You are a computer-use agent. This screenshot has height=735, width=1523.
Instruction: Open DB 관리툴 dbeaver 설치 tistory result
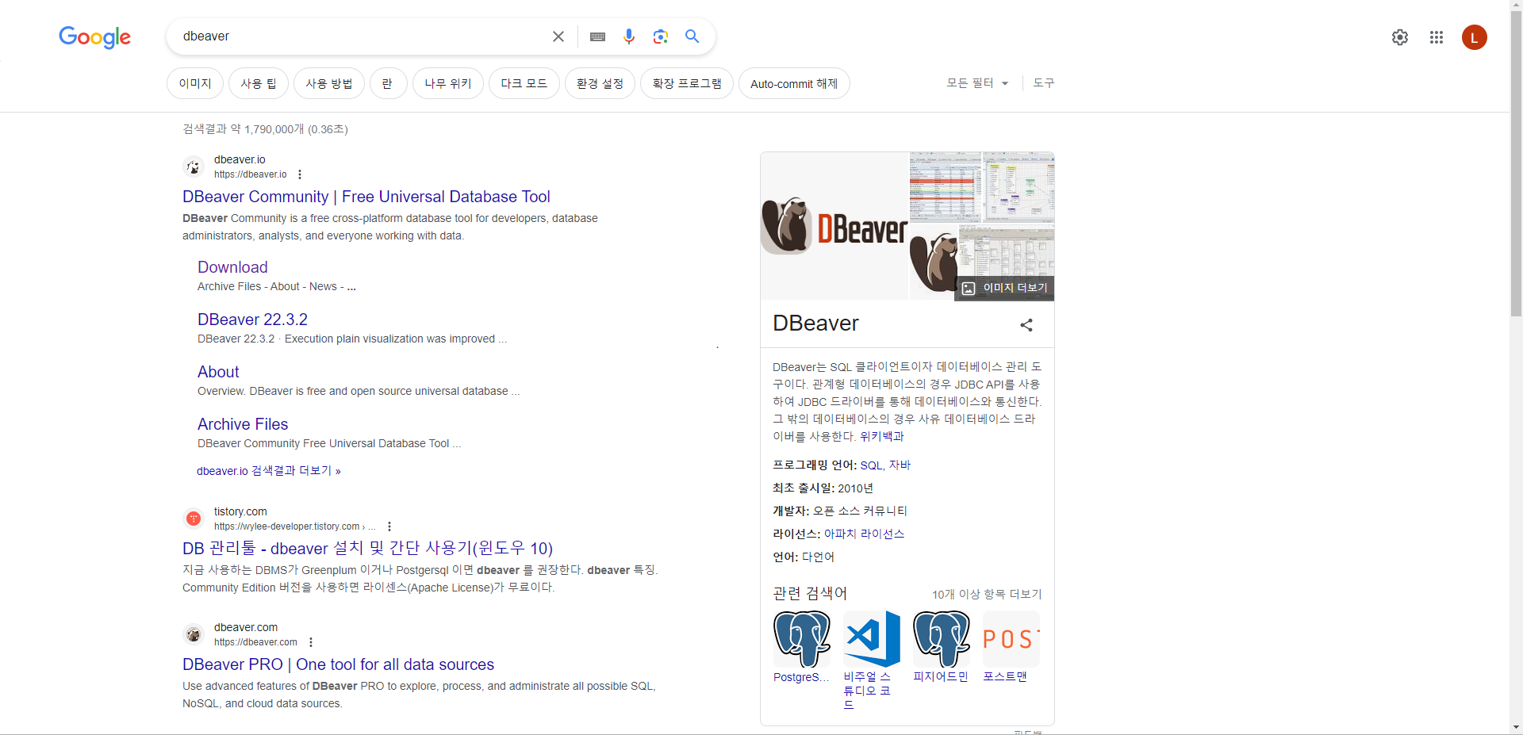(x=367, y=549)
